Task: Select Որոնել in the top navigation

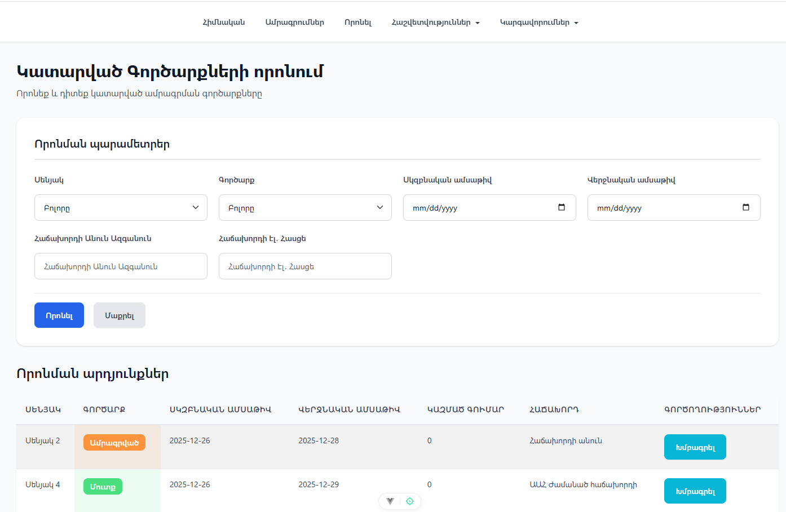Action: [x=358, y=23]
